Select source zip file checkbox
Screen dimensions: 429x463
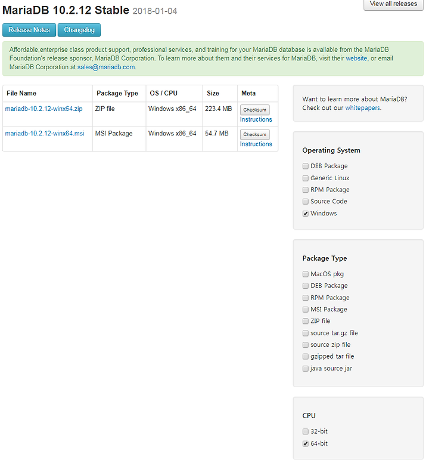tap(306, 345)
